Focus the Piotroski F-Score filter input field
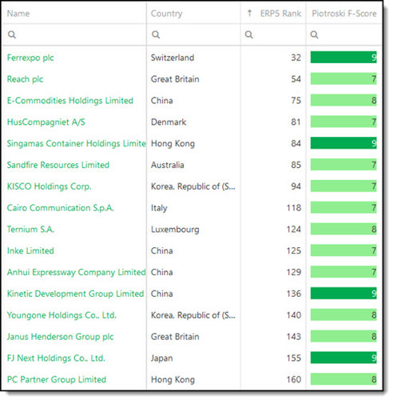This screenshot has width=393, height=400. click(x=344, y=34)
